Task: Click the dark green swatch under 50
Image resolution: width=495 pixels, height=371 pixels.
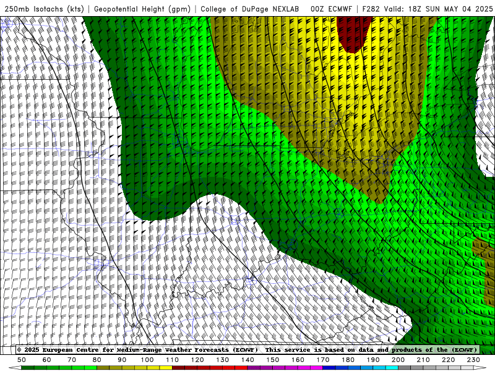Action: tap(28, 368)
